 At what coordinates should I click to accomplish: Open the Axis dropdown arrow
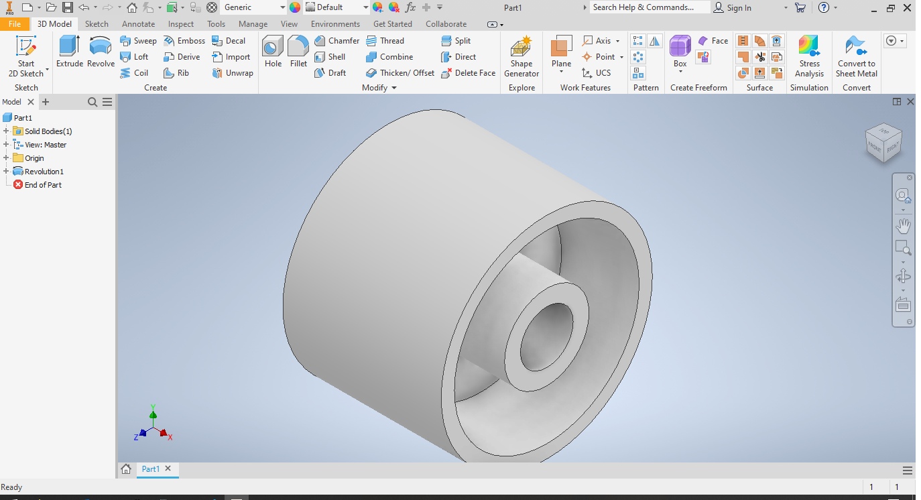pyautogui.click(x=617, y=41)
